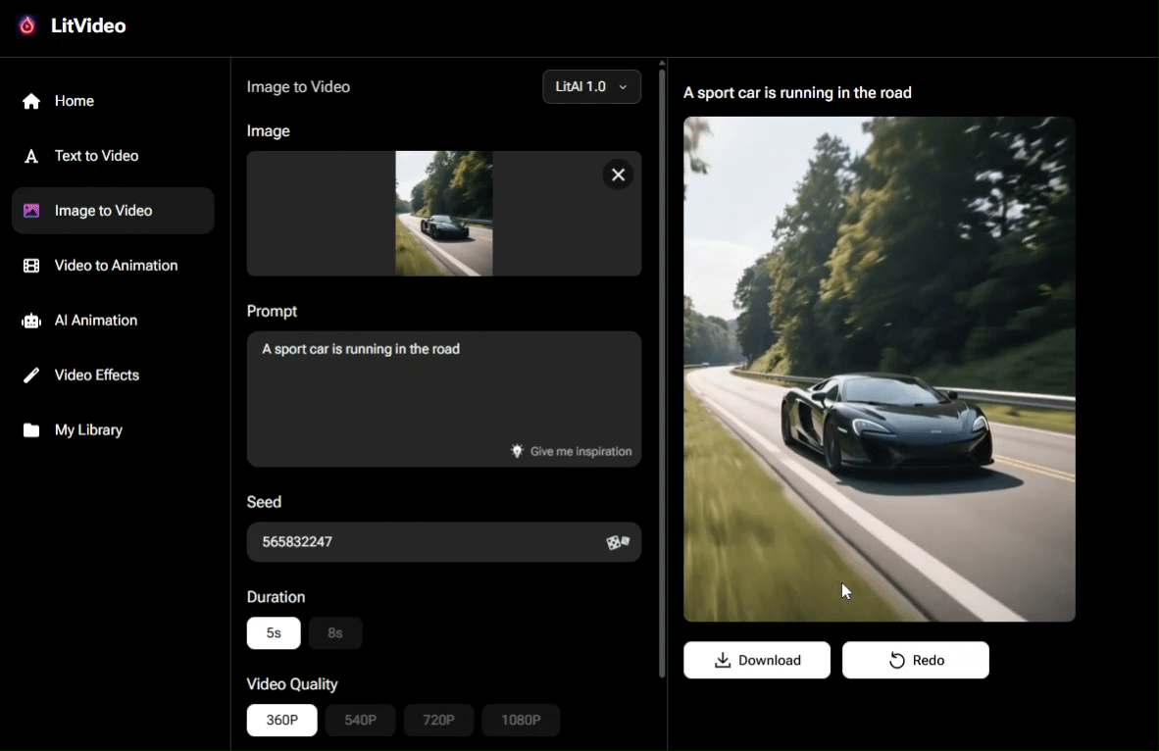1159x751 pixels.
Task: Click the settings panel vertical scrollbar
Action: click(663, 373)
